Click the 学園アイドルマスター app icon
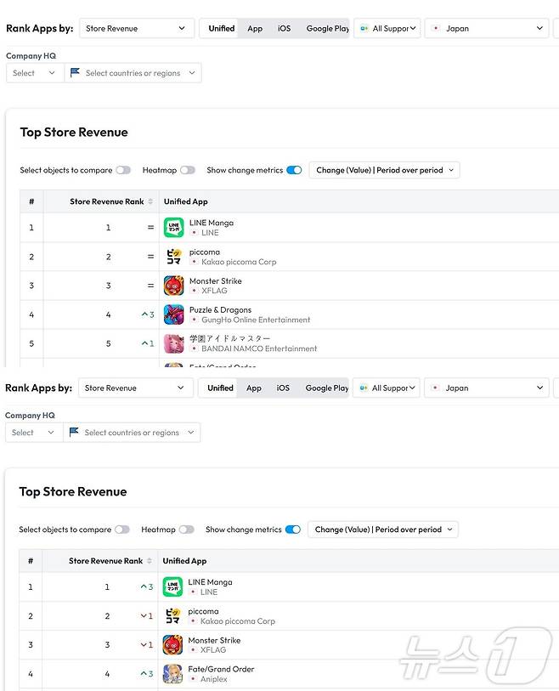Viewport: 559px width, 691px height. coord(173,343)
